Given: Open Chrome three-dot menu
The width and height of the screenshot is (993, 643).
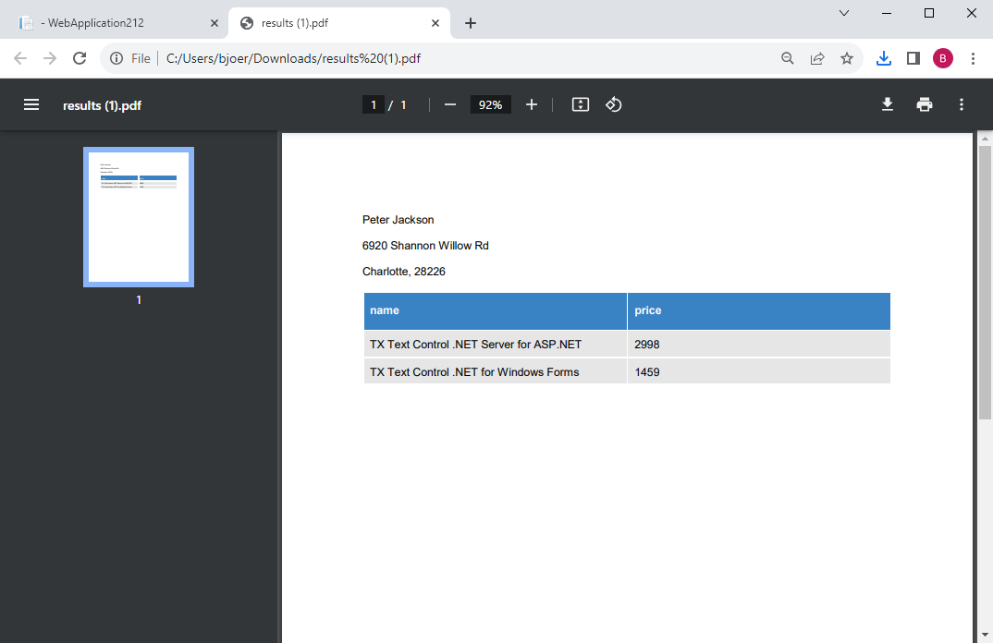Looking at the screenshot, I should click(973, 58).
